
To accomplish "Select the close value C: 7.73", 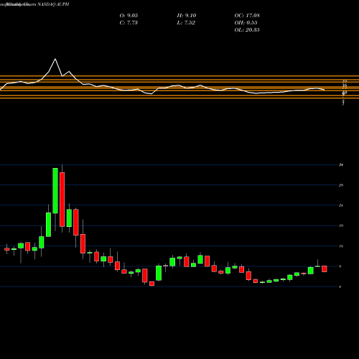I will coord(129,23).
